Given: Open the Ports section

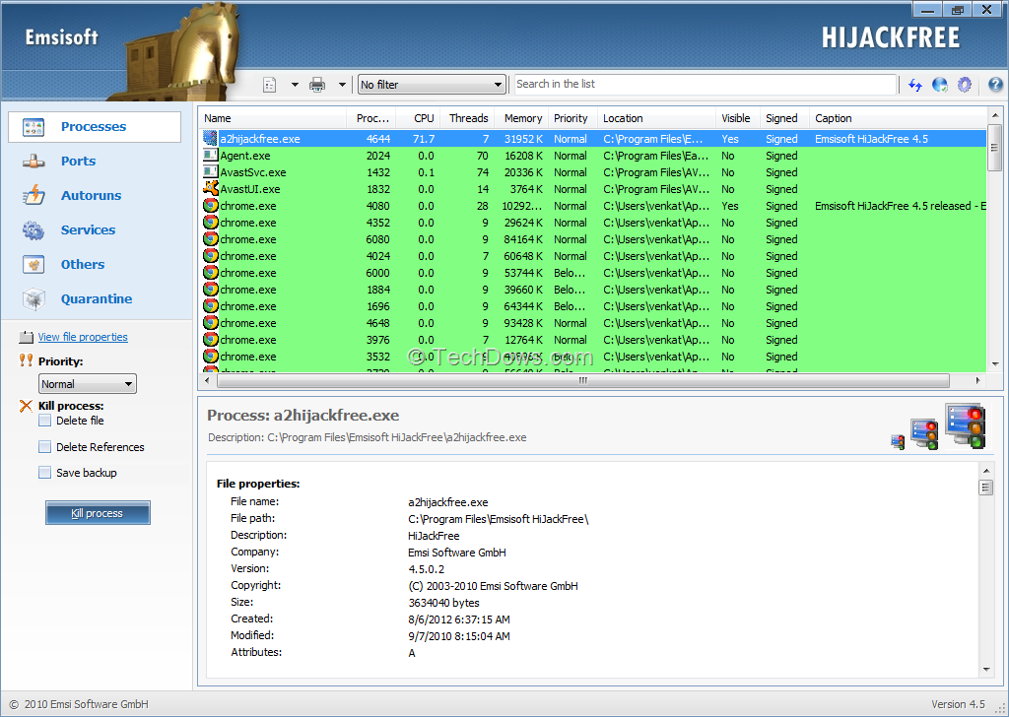Looking at the screenshot, I should pos(78,161).
